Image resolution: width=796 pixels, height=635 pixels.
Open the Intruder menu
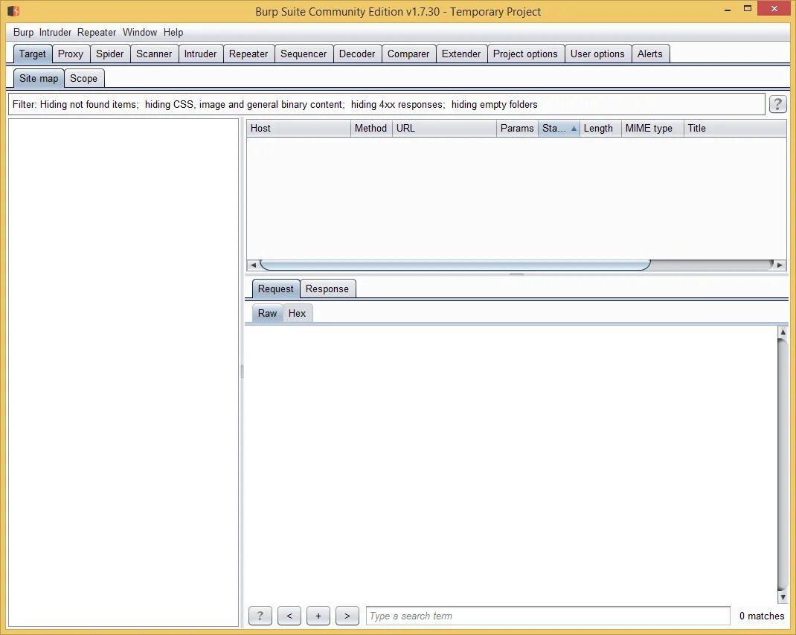pyautogui.click(x=55, y=32)
